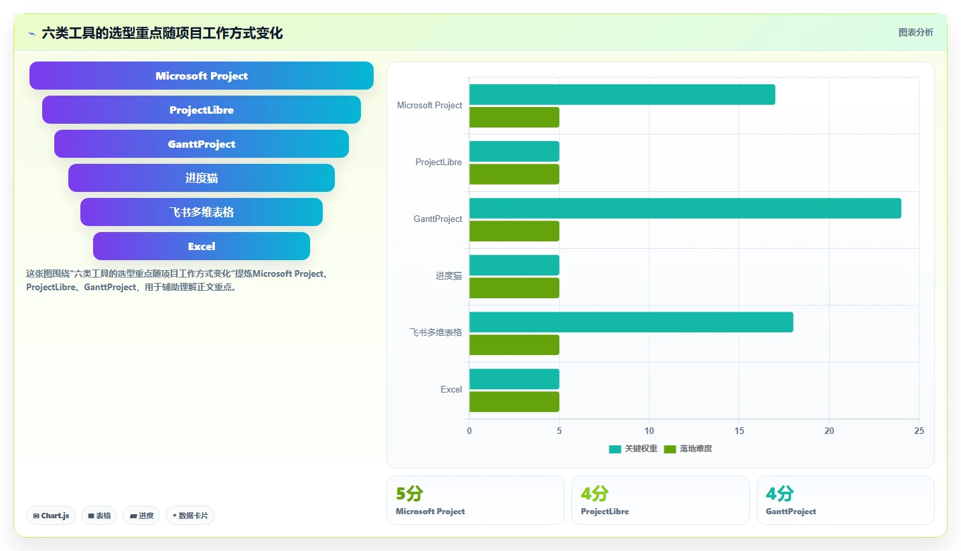Click the 表格 tag chip

pos(99,516)
